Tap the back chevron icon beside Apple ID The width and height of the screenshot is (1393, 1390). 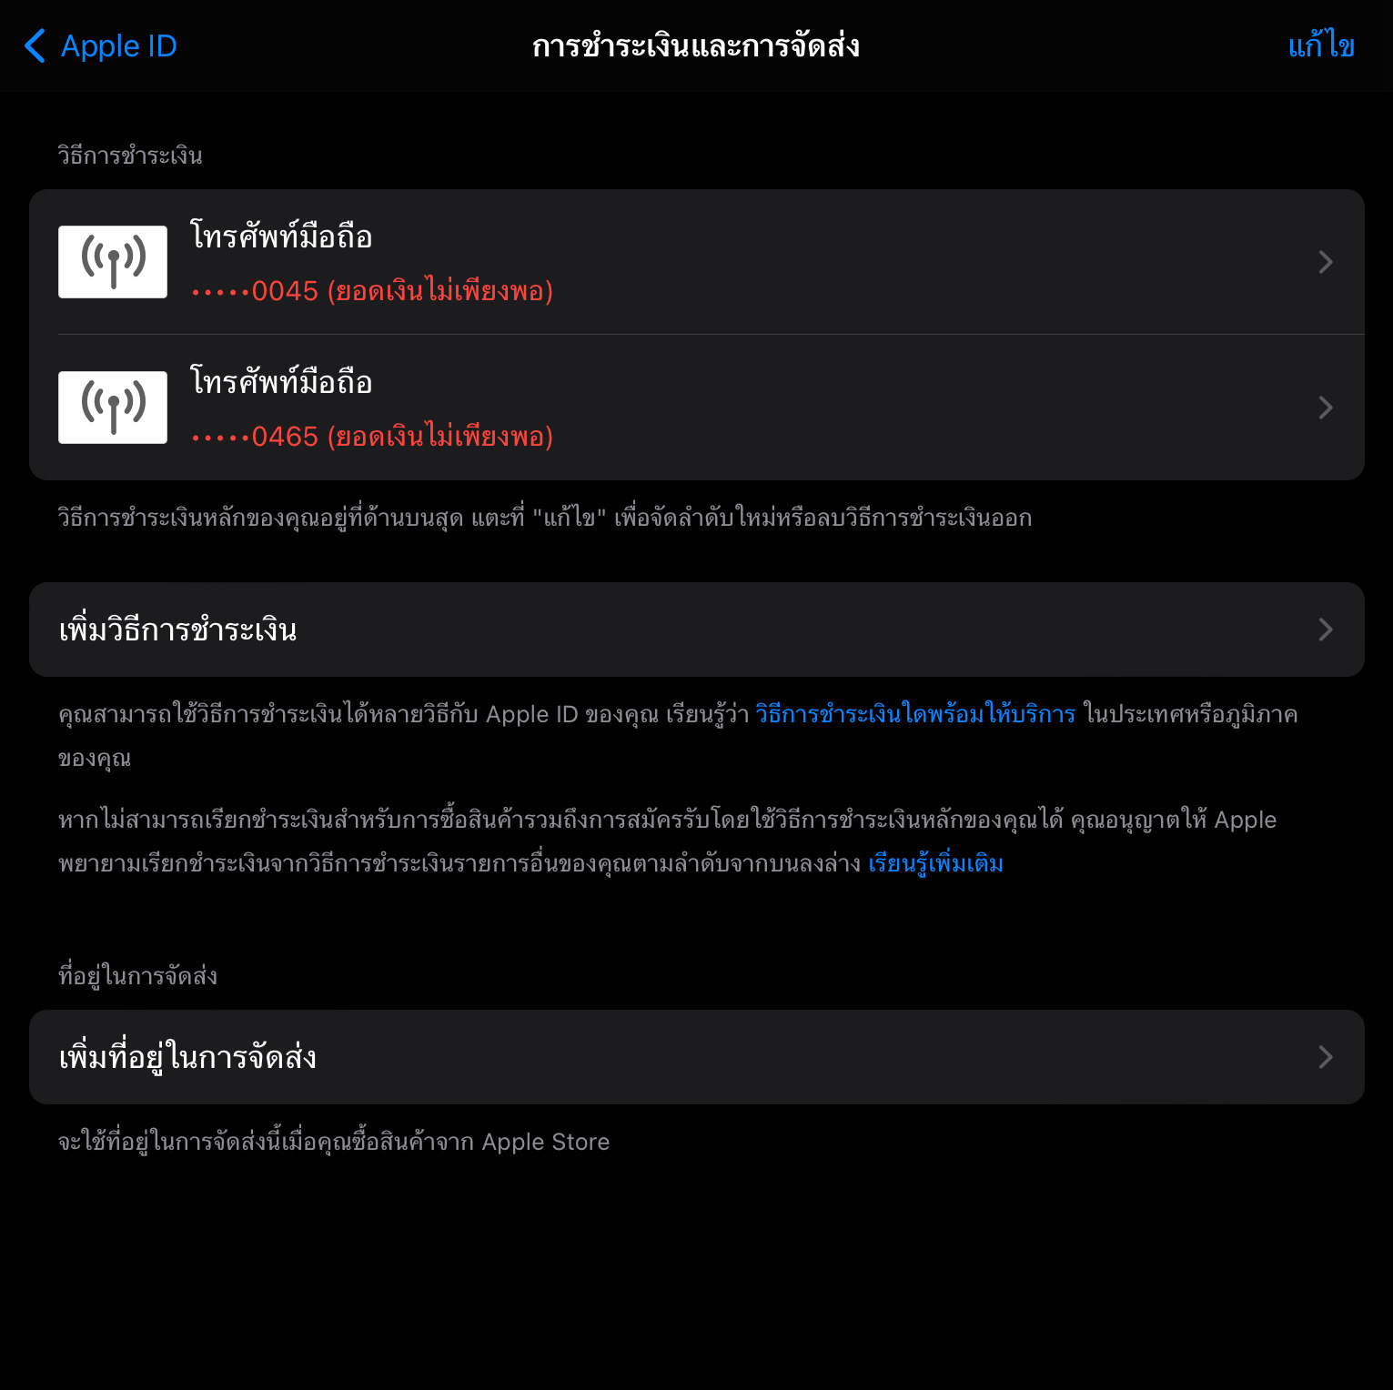[35, 45]
